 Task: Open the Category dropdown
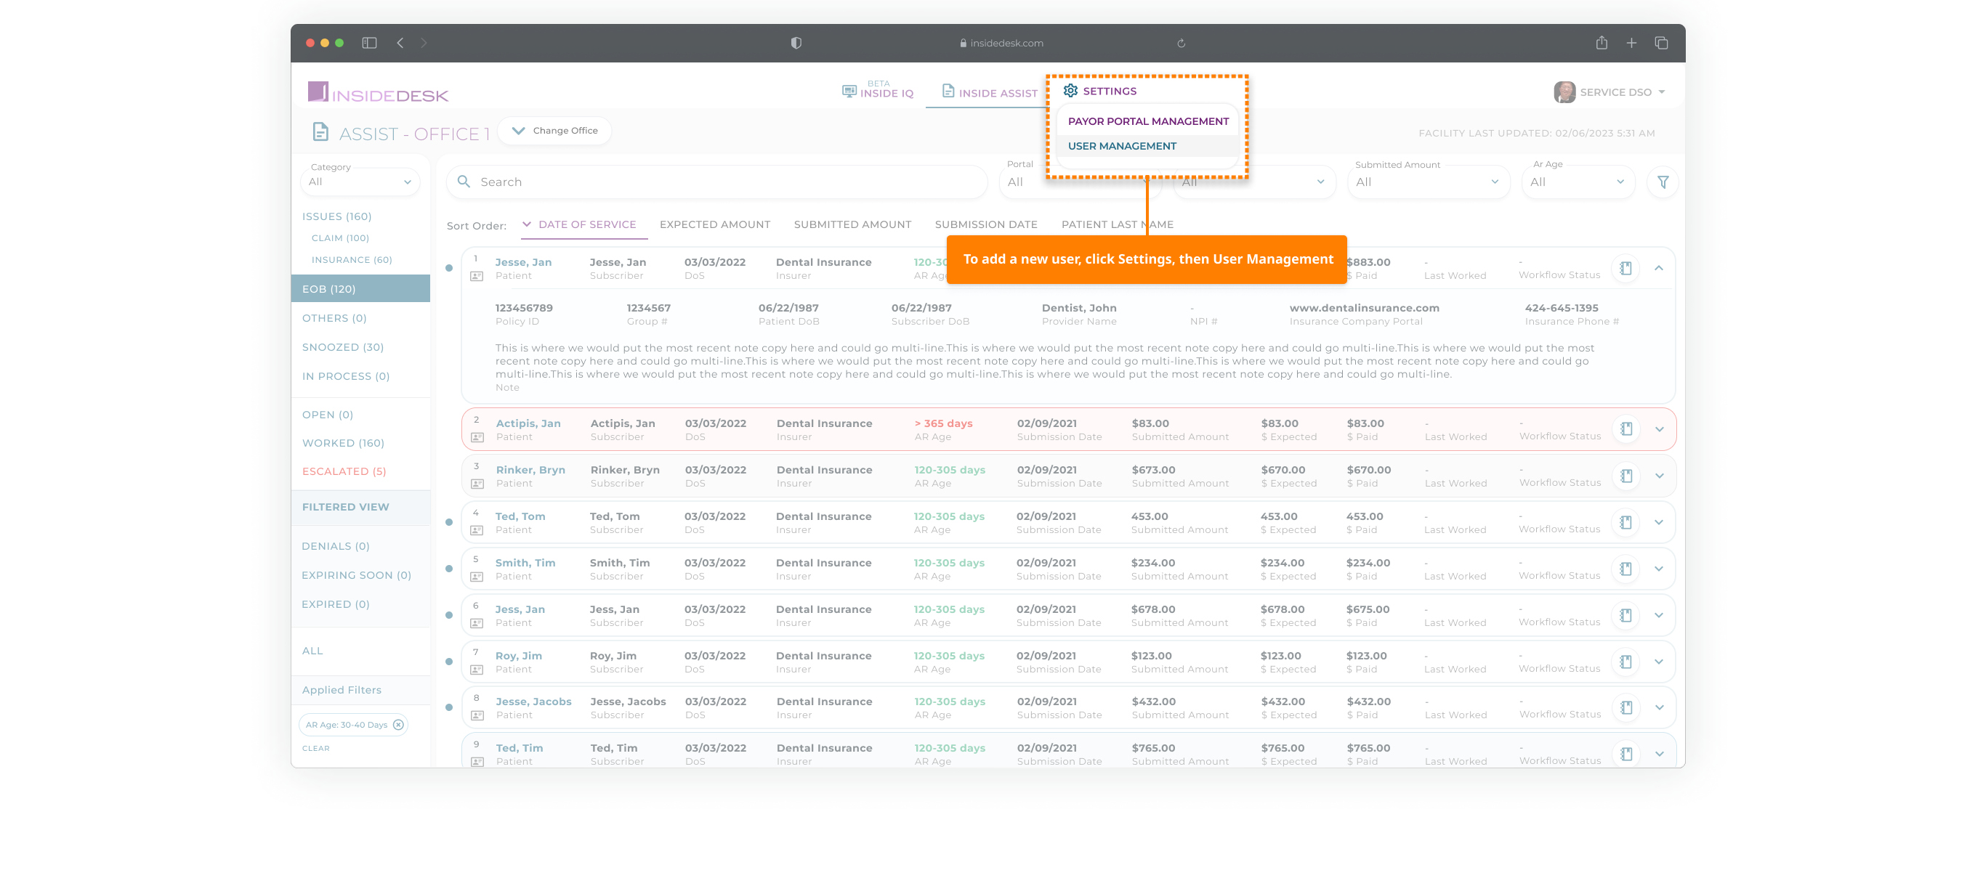[x=360, y=182]
